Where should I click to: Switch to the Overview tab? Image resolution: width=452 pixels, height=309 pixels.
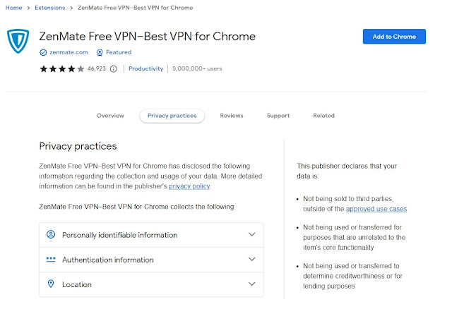[110, 116]
